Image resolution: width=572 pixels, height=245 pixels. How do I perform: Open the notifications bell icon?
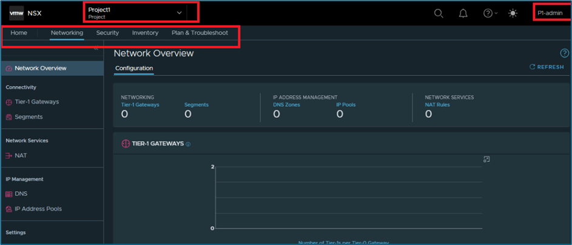(463, 13)
